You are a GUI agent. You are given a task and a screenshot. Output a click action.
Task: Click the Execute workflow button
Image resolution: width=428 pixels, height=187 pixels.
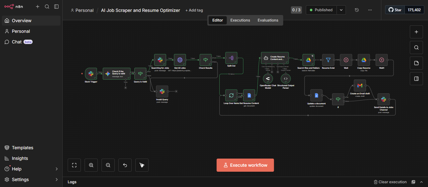245,165
